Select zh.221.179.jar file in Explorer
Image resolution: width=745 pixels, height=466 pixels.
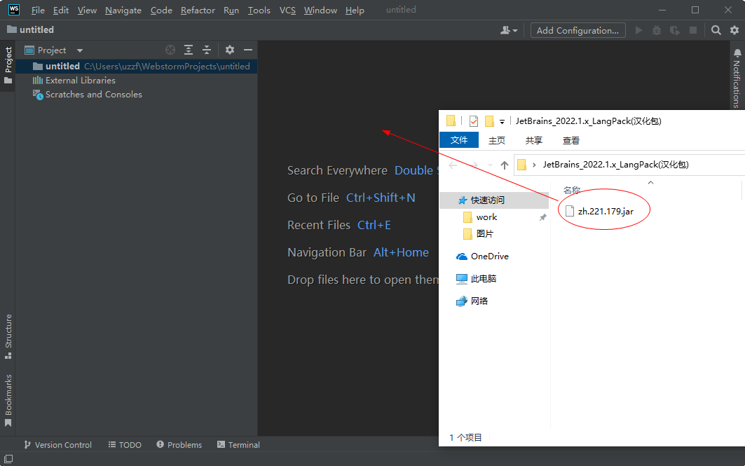[x=600, y=212]
